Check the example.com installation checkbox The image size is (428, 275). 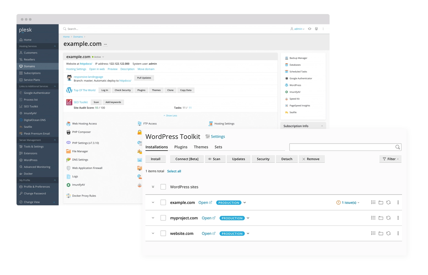(x=163, y=202)
